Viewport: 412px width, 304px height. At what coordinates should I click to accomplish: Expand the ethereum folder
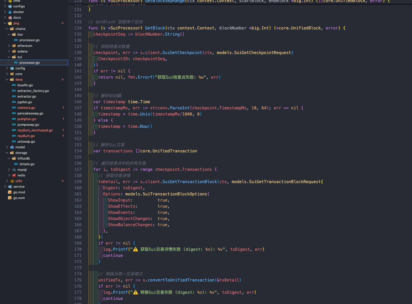pos(9,46)
